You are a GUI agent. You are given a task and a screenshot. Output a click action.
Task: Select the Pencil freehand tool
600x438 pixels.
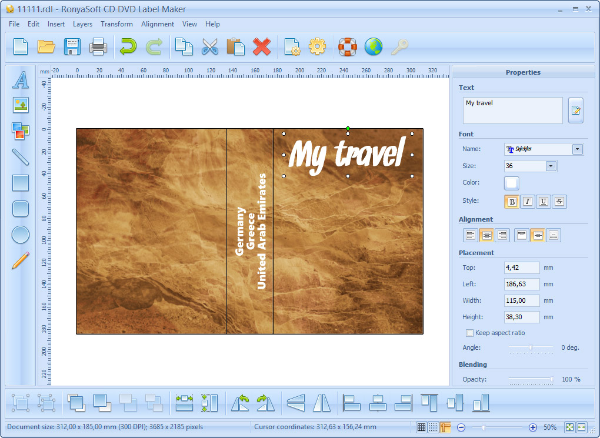click(21, 260)
